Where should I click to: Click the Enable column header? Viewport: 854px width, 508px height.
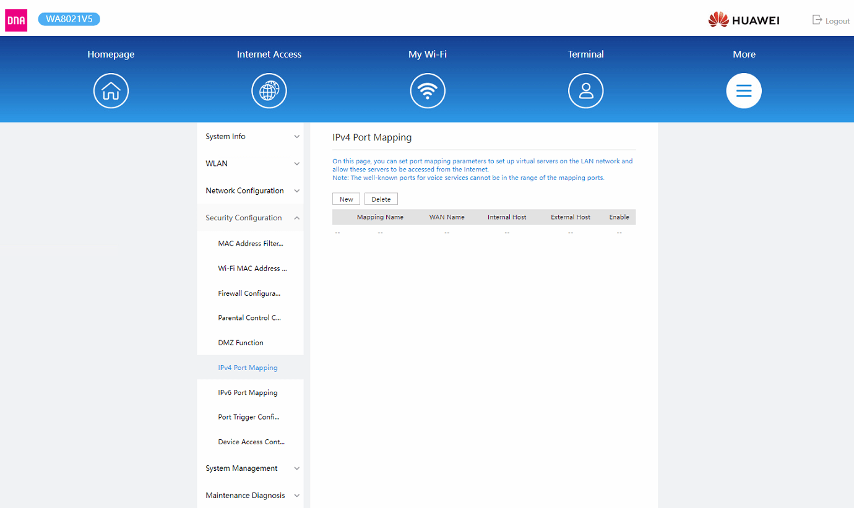tap(619, 217)
